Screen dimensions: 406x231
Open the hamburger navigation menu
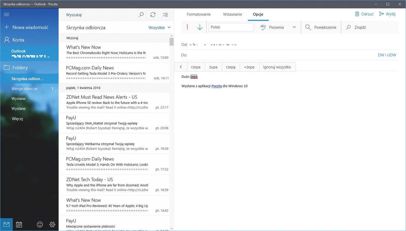(x=6, y=15)
